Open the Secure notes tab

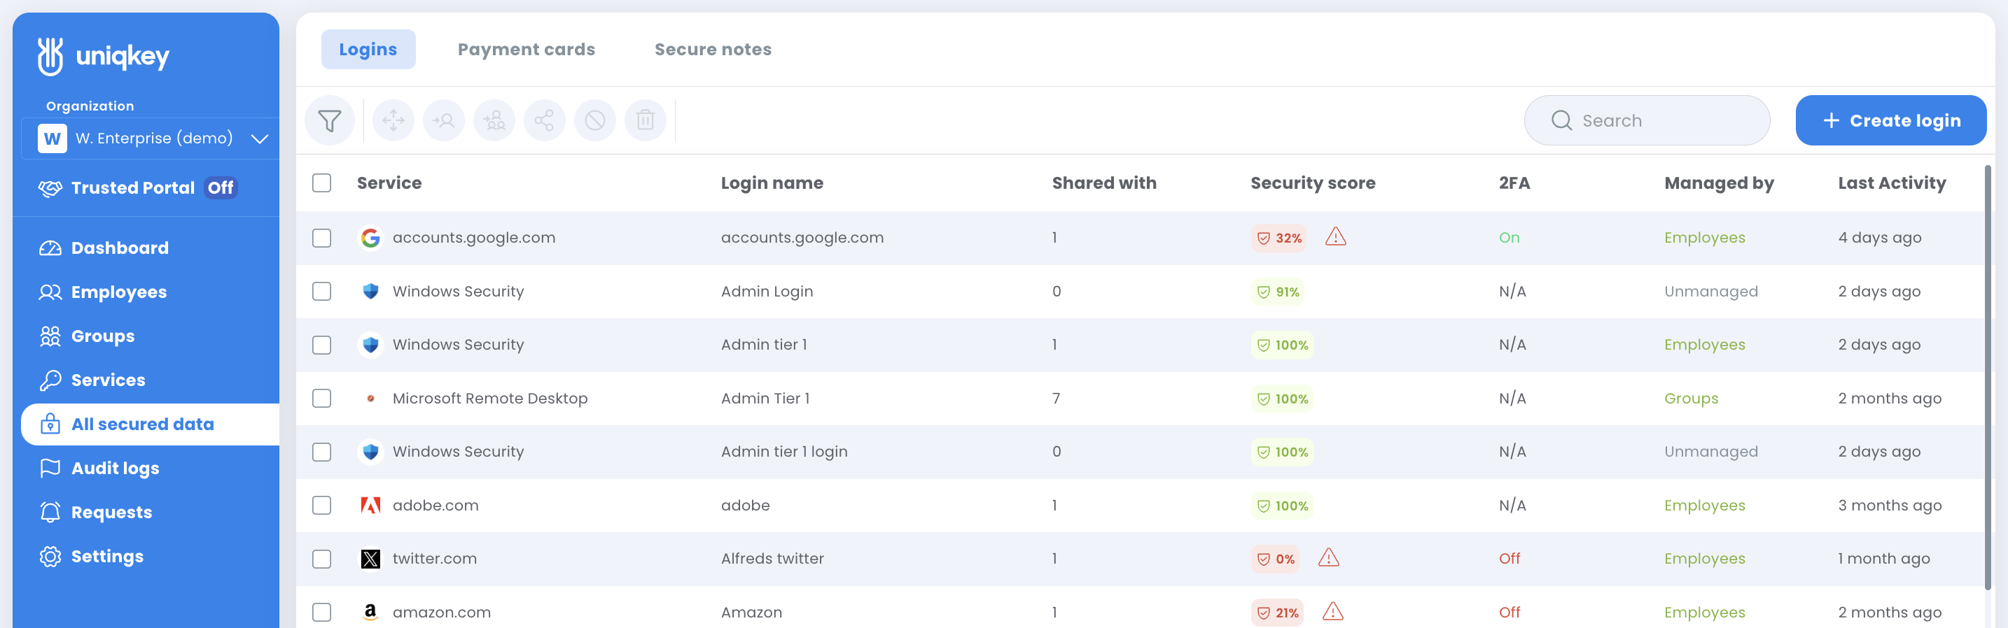[x=713, y=50]
